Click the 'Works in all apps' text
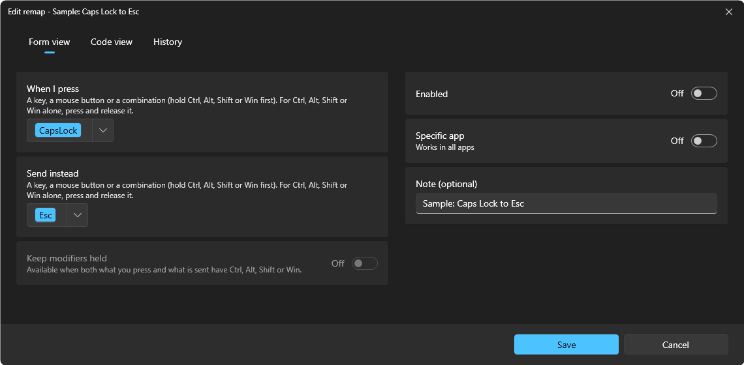The image size is (744, 365). click(445, 147)
